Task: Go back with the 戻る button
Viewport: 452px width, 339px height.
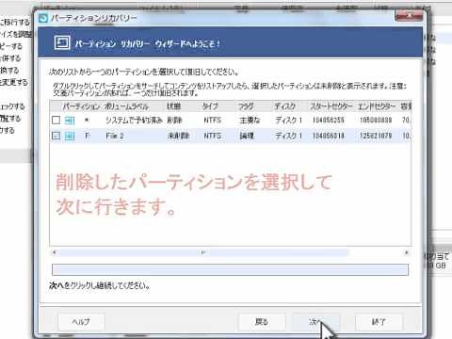Action: 262,322
